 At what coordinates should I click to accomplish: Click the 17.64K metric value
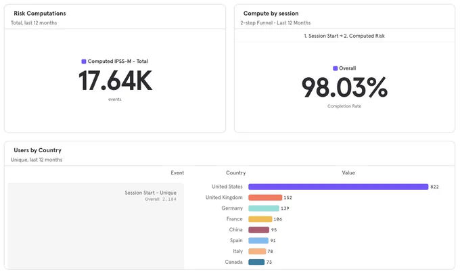[115, 80]
